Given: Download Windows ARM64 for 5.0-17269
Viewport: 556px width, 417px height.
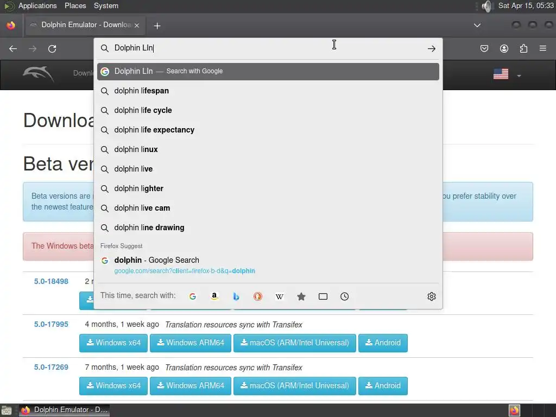Looking at the screenshot, I should [x=191, y=386].
